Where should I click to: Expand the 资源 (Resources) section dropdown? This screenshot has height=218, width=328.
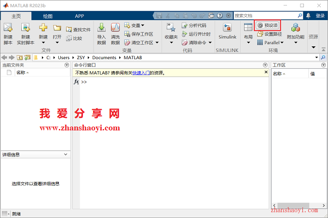(314, 47)
